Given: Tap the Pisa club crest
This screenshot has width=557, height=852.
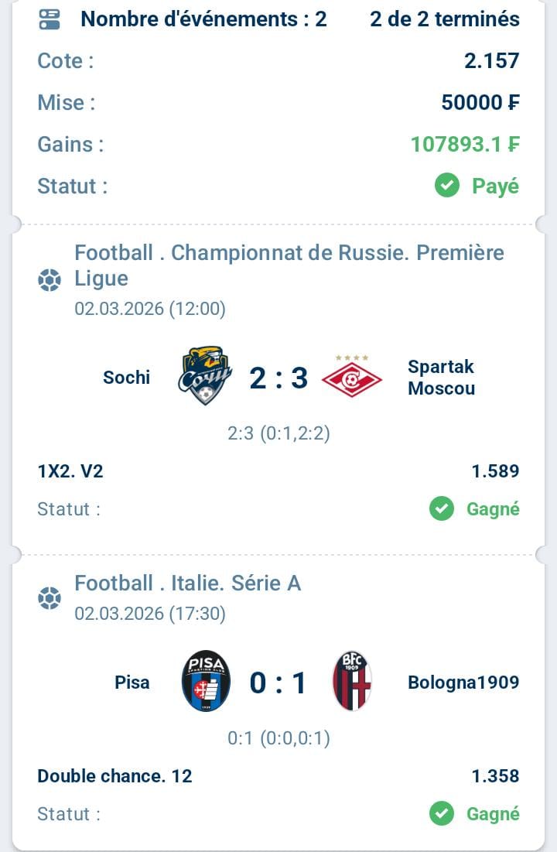Looking at the screenshot, I should [x=206, y=682].
